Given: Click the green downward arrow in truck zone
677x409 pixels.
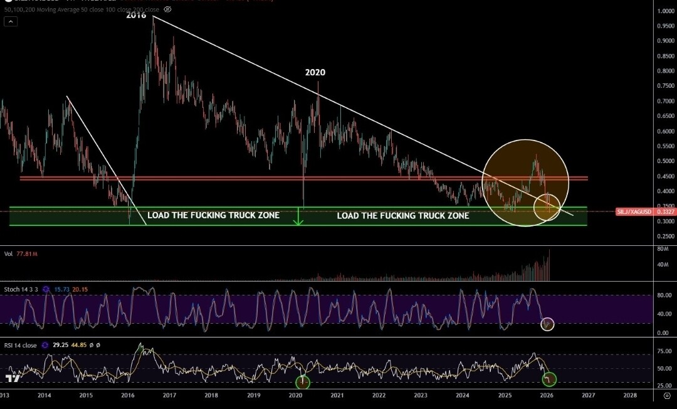Looking at the screenshot, I should coord(298,217).
